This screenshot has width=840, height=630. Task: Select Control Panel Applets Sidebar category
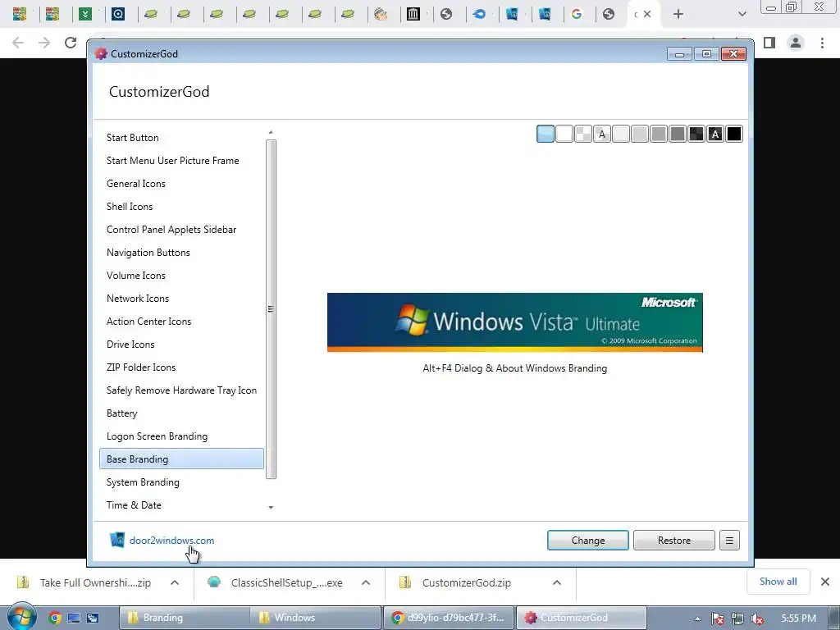(x=181, y=230)
